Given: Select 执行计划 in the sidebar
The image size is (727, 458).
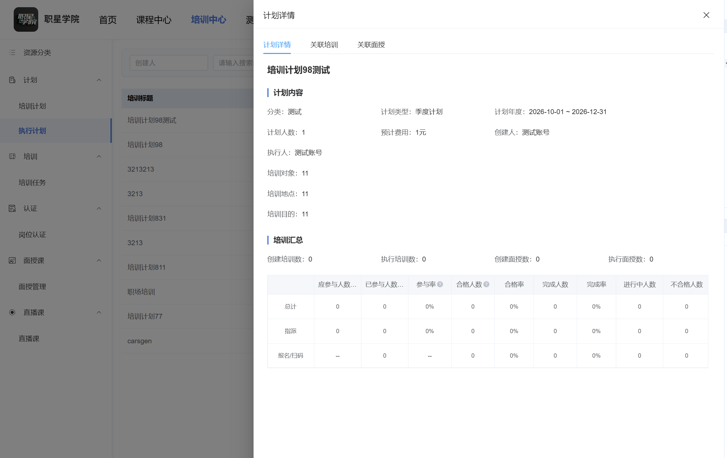Looking at the screenshot, I should (x=56, y=131).
